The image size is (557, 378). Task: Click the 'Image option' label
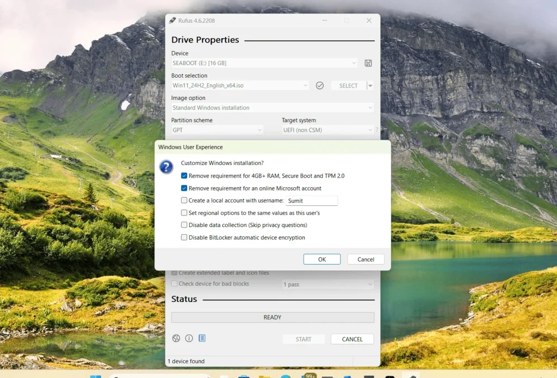click(x=188, y=98)
